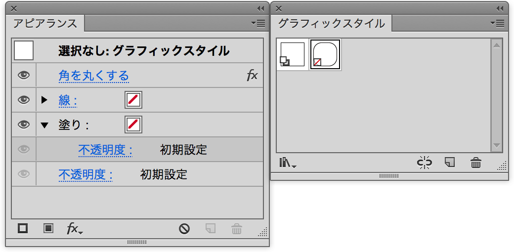This screenshot has height=252, width=514.
Task: Click the 塗り: label text
Action: pos(74,125)
